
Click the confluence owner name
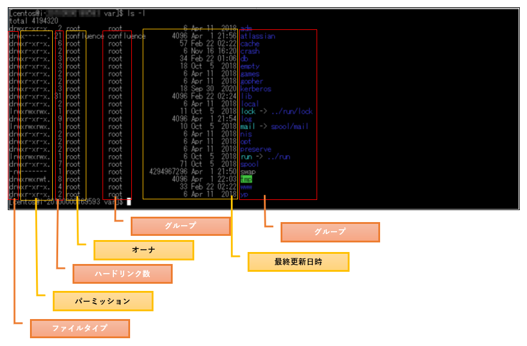point(85,37)
